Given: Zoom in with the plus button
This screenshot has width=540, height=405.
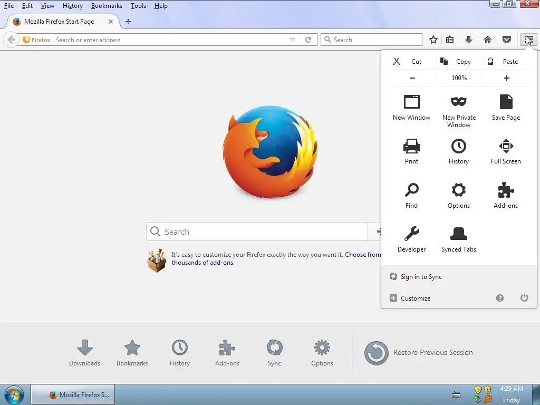Looking at the screenshot, I should [x=506, y=78].
